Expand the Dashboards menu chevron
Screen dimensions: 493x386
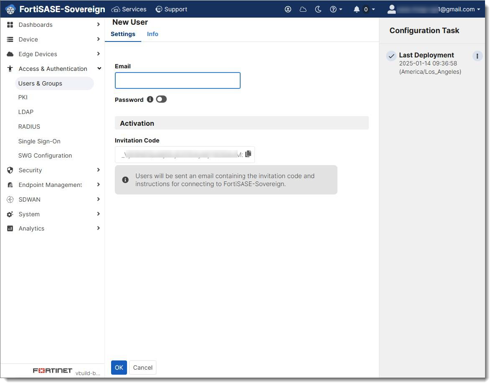[99, 24]
